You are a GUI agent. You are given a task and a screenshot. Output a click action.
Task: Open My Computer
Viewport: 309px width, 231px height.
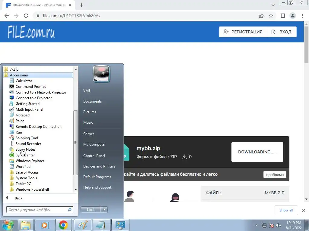94,144
